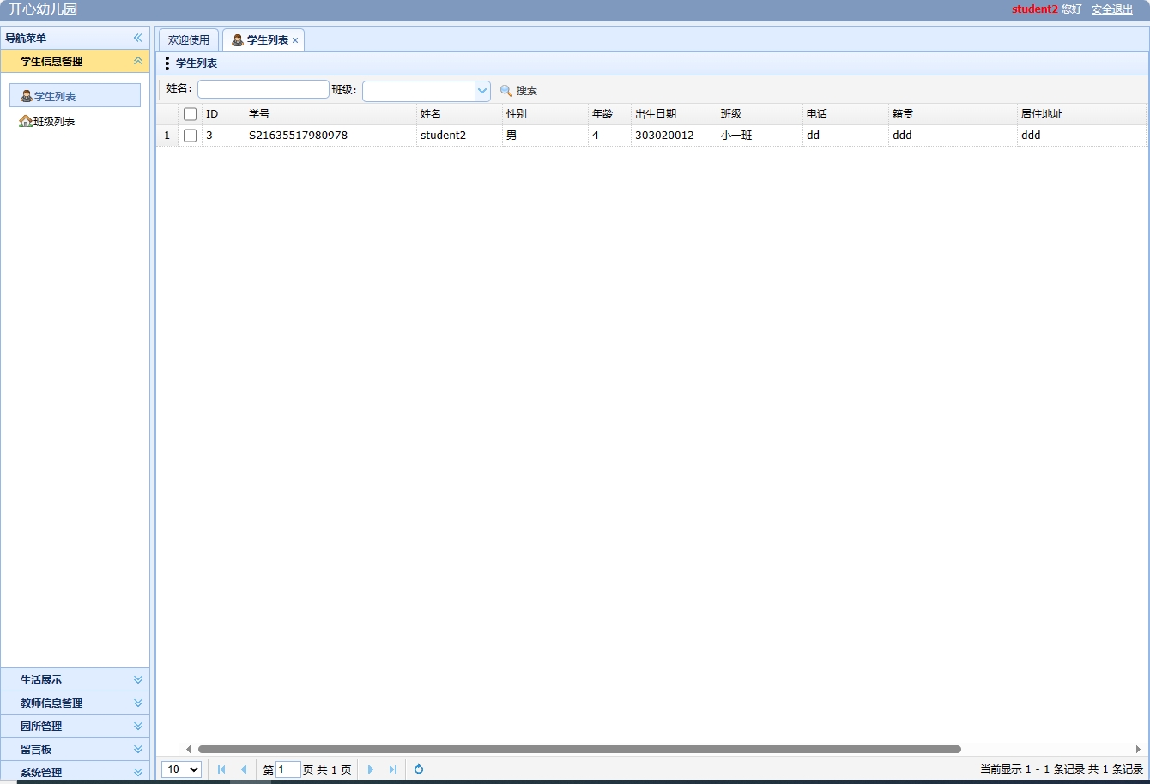The image size is (1150, 784).
Task: Click the scroll-left arrow of the table
Action: point(189,749)
